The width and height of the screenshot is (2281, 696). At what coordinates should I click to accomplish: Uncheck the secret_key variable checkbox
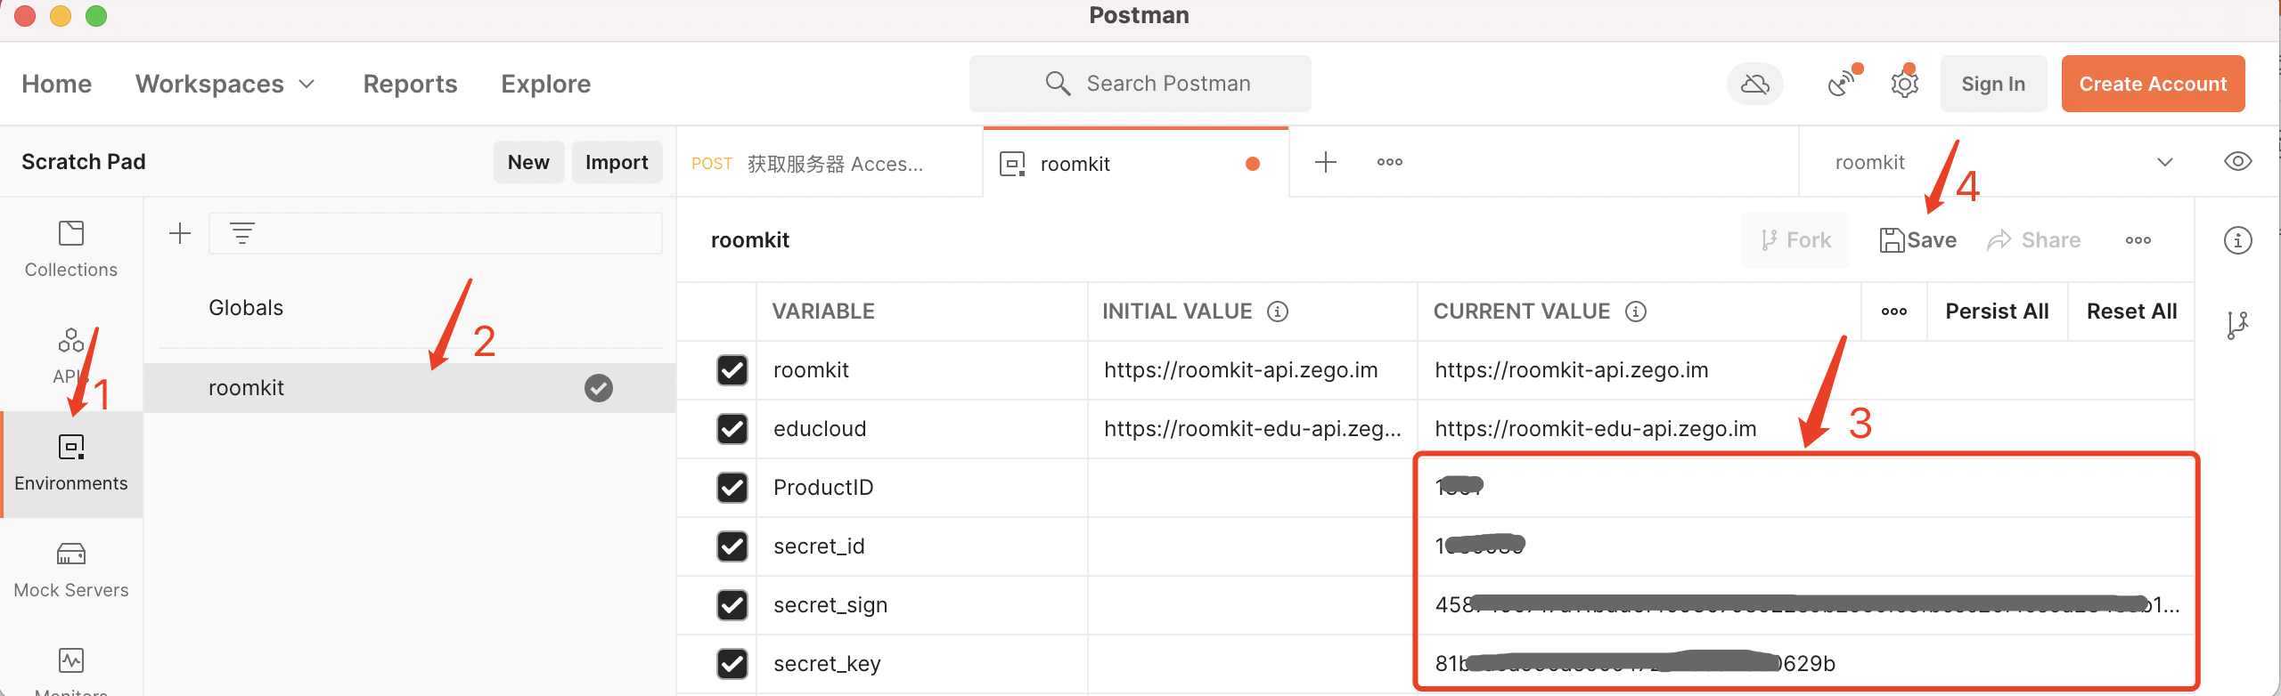[732, 664]
